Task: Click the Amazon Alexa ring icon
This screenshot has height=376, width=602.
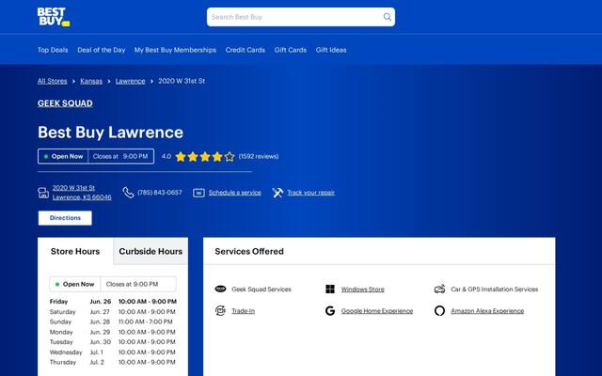Action: click(x=439, y=311)
